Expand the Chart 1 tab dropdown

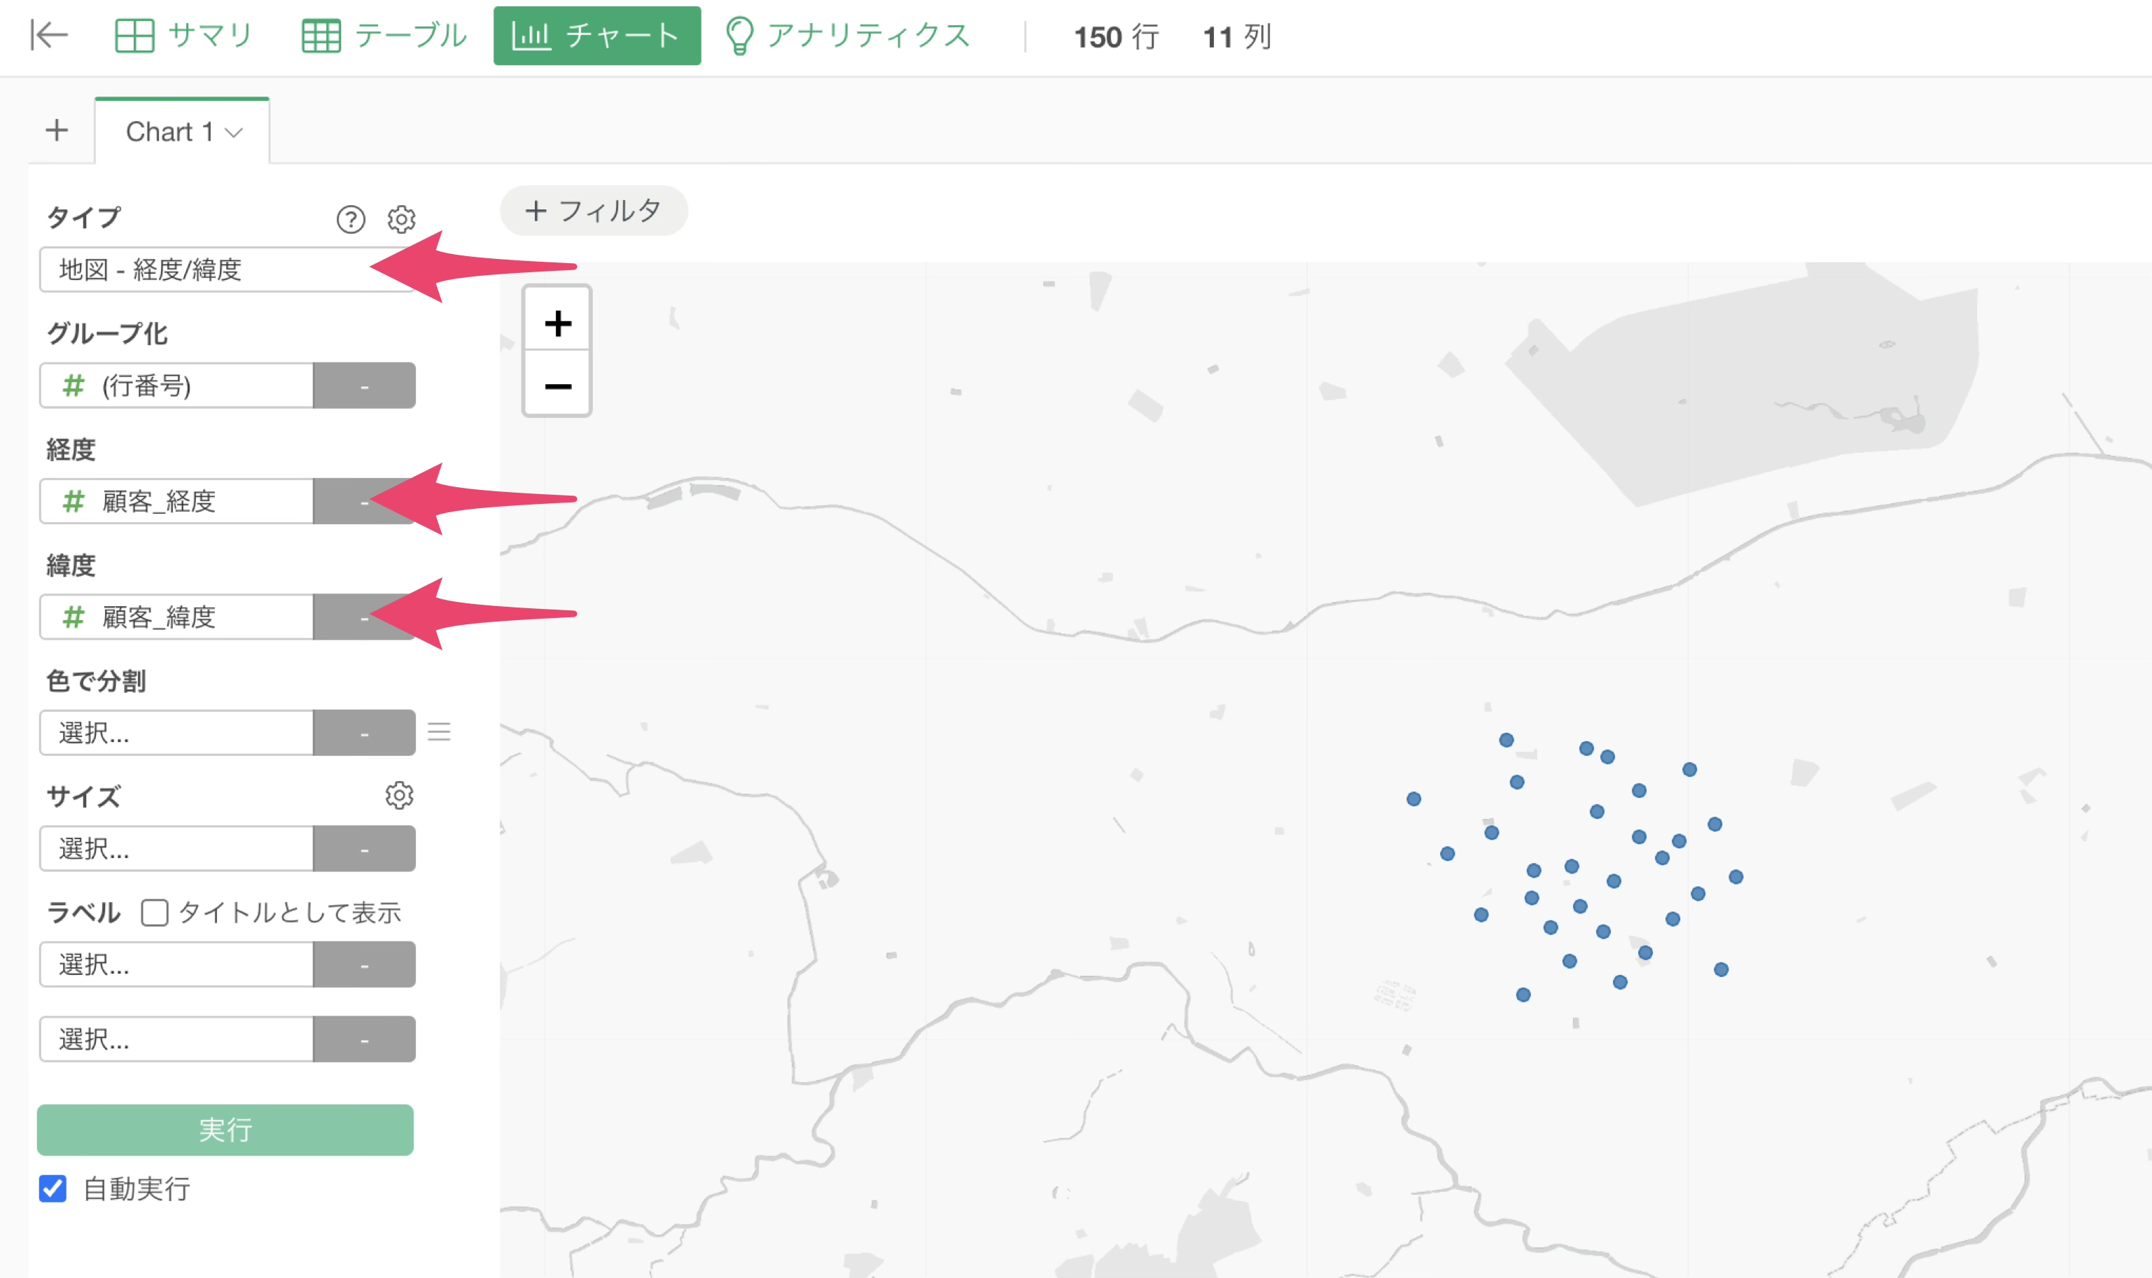click(x=233, y=132)
